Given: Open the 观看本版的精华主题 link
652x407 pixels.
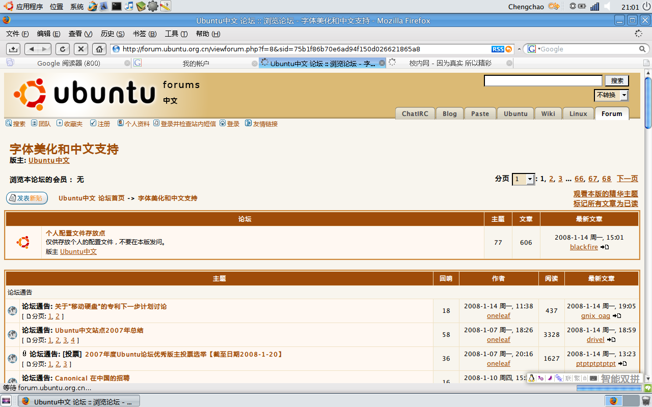Looking at the screenshot, I should tap(606, 194).
